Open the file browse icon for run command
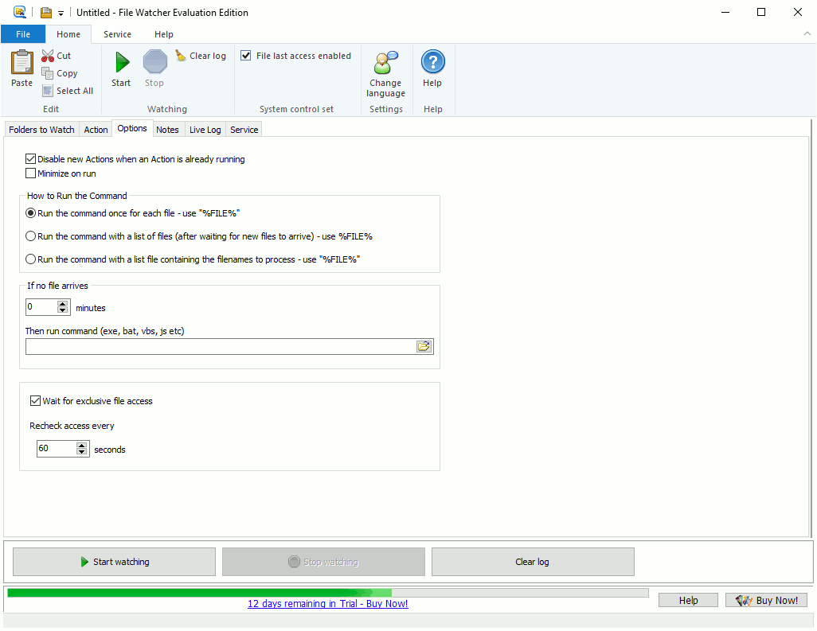This screenshot has width=817, height=631. [424, 346]
